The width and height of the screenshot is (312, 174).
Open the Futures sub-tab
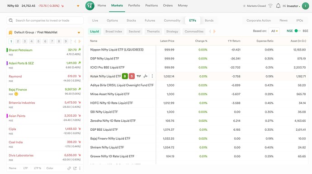click(x=150, y=20)
